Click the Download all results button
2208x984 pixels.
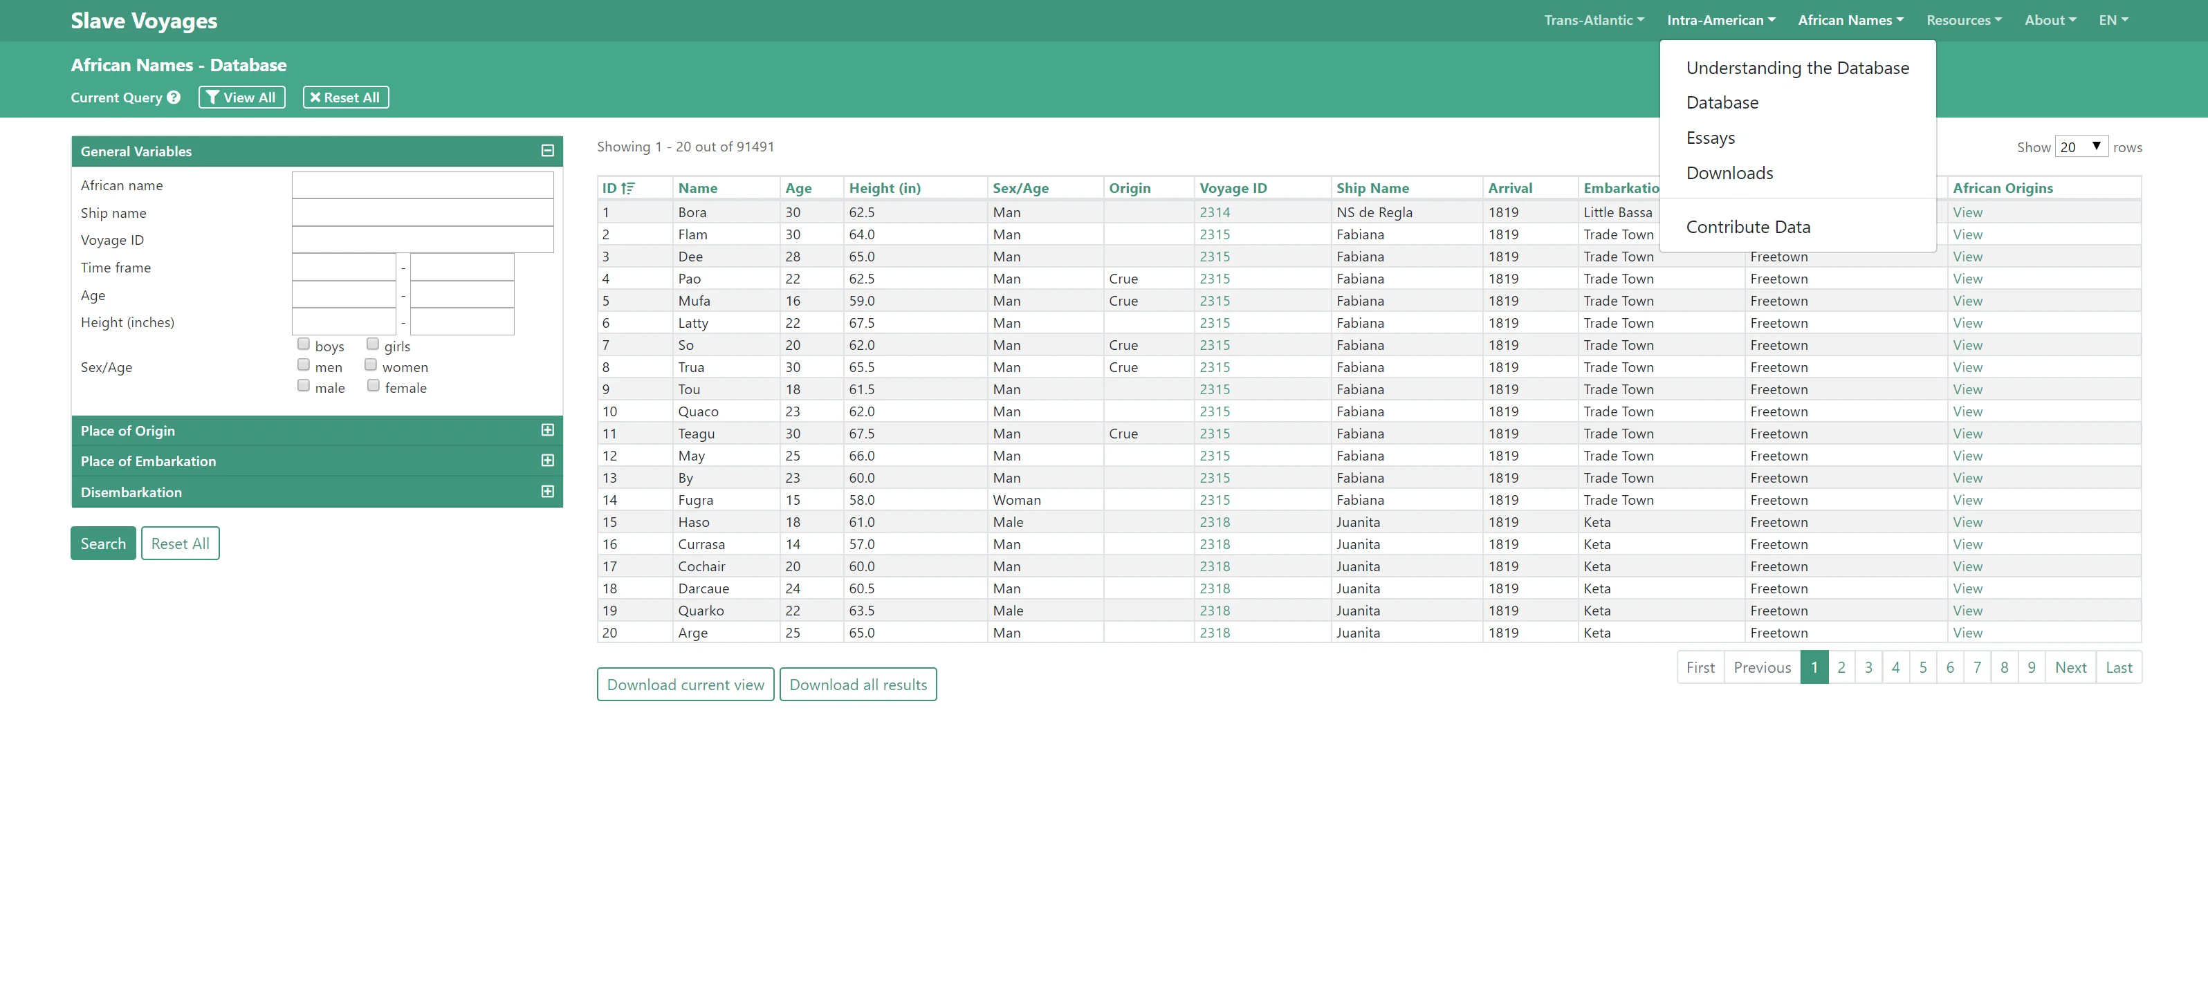pyautogui.click(x=857, y=685)
